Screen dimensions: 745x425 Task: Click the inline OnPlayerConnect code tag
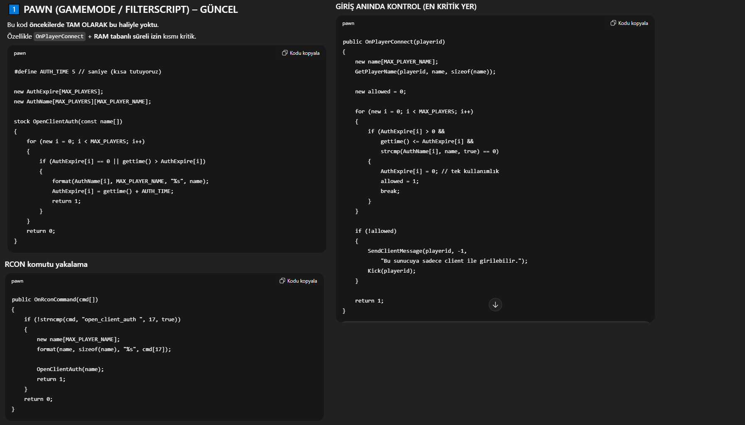pos(59,37)
